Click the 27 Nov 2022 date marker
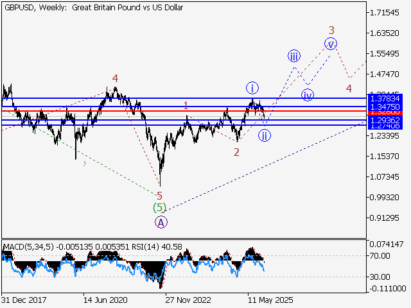411x308 pixels. point(187,299)
